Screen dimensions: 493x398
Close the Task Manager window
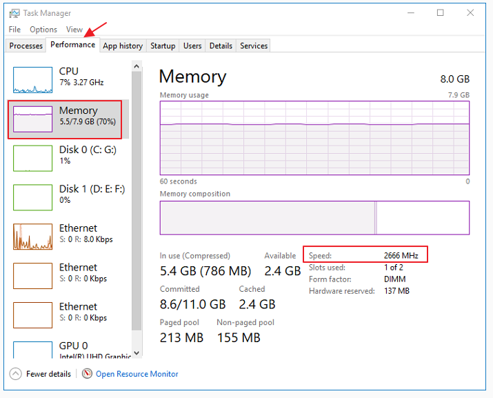pyautogui.click(x=470, y=13)
